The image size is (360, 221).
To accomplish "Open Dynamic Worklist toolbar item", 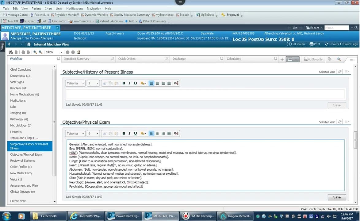I will [x=94, y=15].
